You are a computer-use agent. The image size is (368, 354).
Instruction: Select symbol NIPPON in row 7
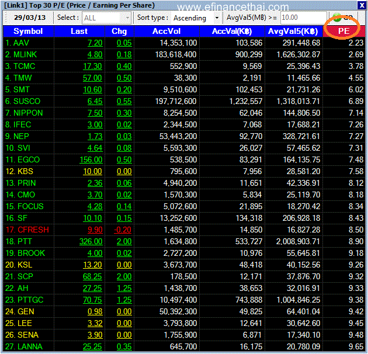[28, 113]
